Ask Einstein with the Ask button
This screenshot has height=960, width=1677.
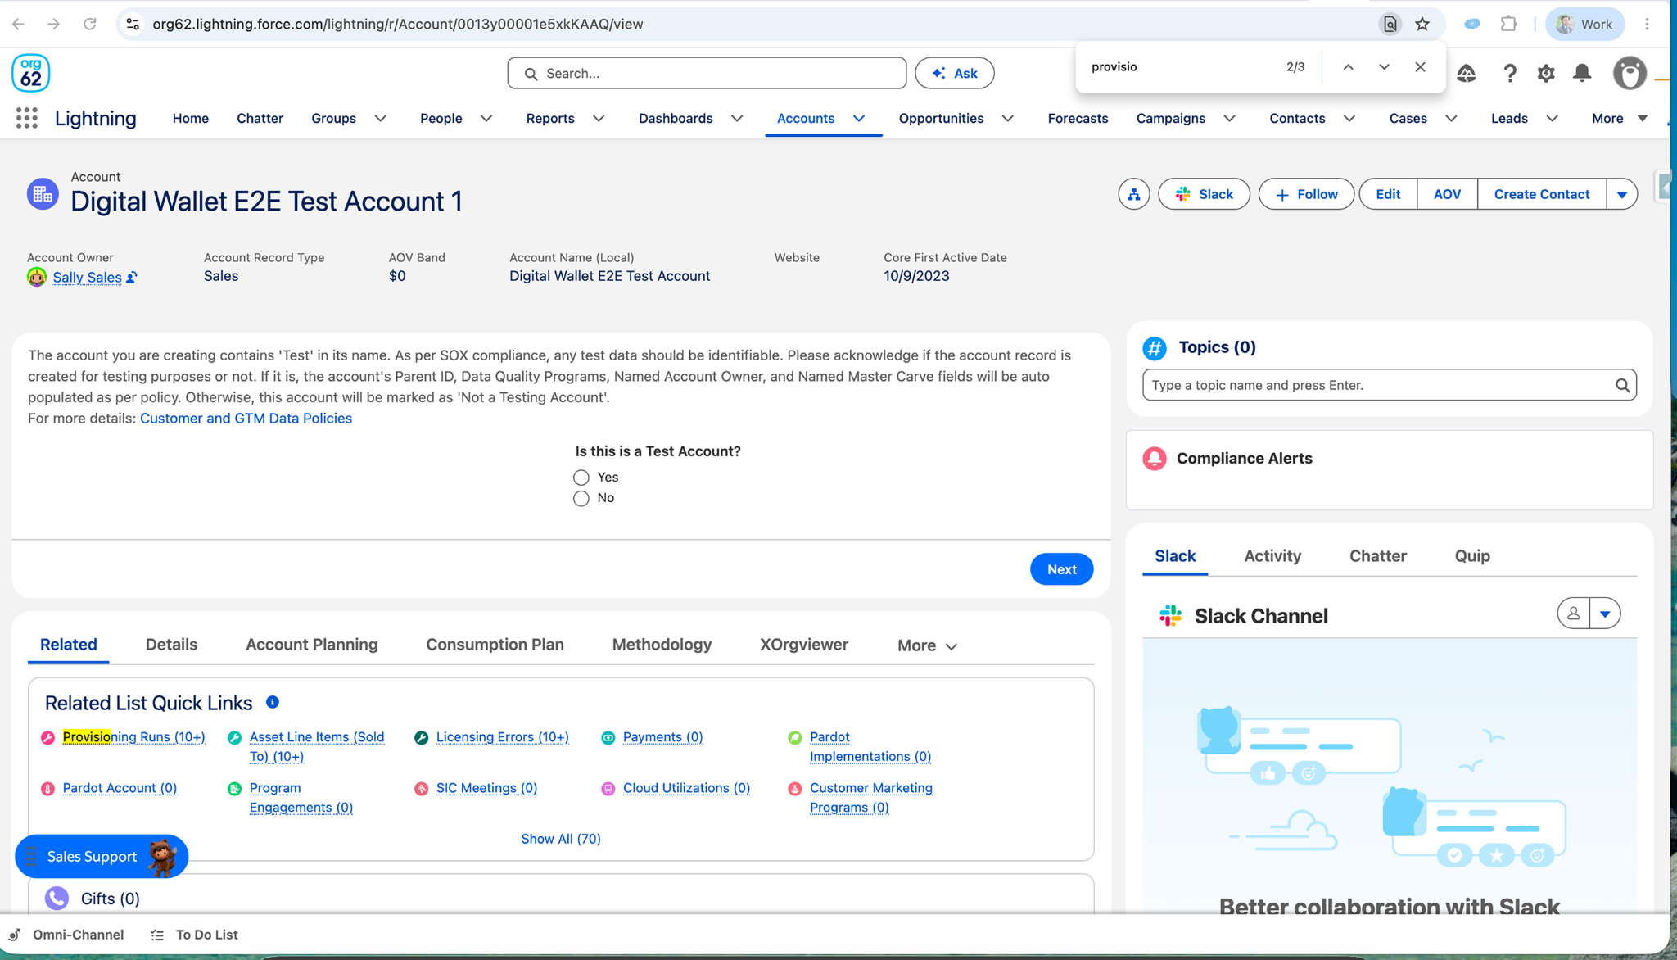(x=954, y=73)
